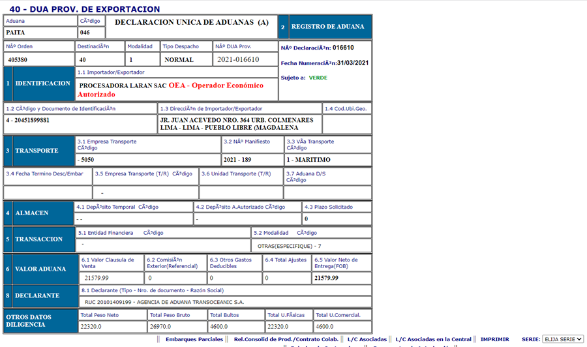The width and height of the screenshot is (587, 347).
Task: Select declarant RUC 20101409199 AGENCIA DE ADUANA TRANSOCEANIC
Action: (164, 302)
